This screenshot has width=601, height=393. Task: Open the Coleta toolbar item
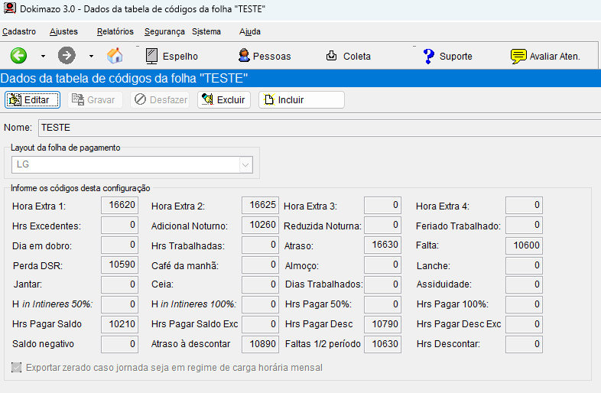(349, 56)
